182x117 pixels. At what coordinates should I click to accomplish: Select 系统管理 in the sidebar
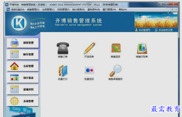point(23,101)
